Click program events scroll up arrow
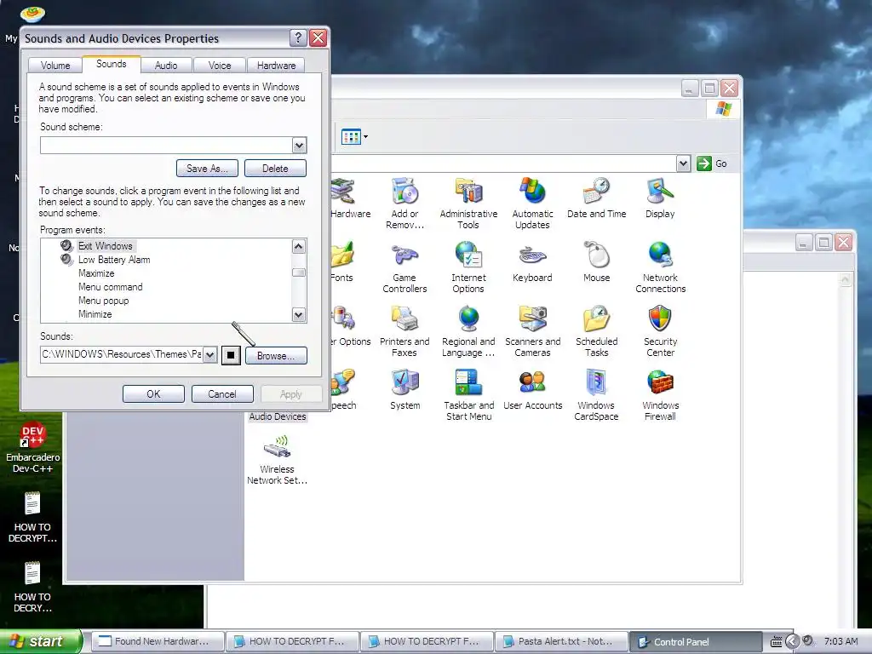This screenshot has height=654, width=872. coord(299,246)
